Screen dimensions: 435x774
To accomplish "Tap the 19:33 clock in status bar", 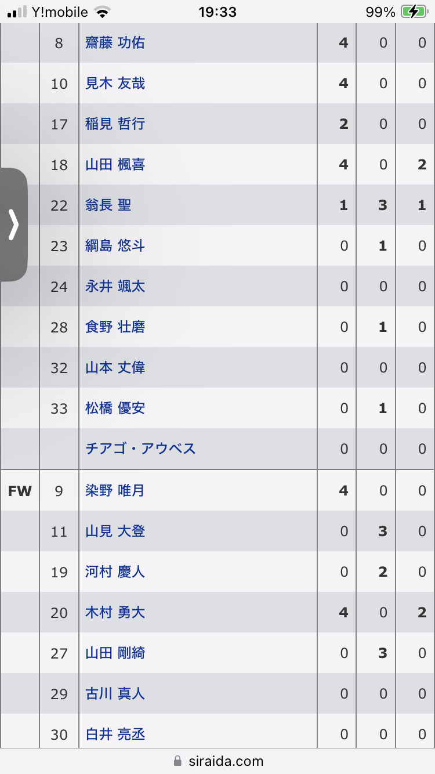I will [x=217, y=12].
